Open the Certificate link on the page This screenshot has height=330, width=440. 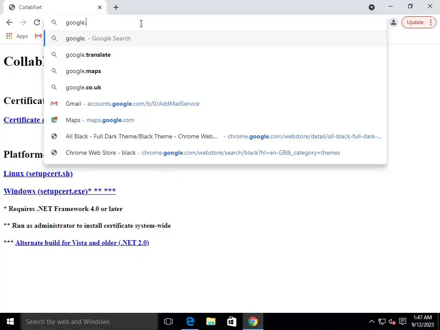tap(24, 120)
